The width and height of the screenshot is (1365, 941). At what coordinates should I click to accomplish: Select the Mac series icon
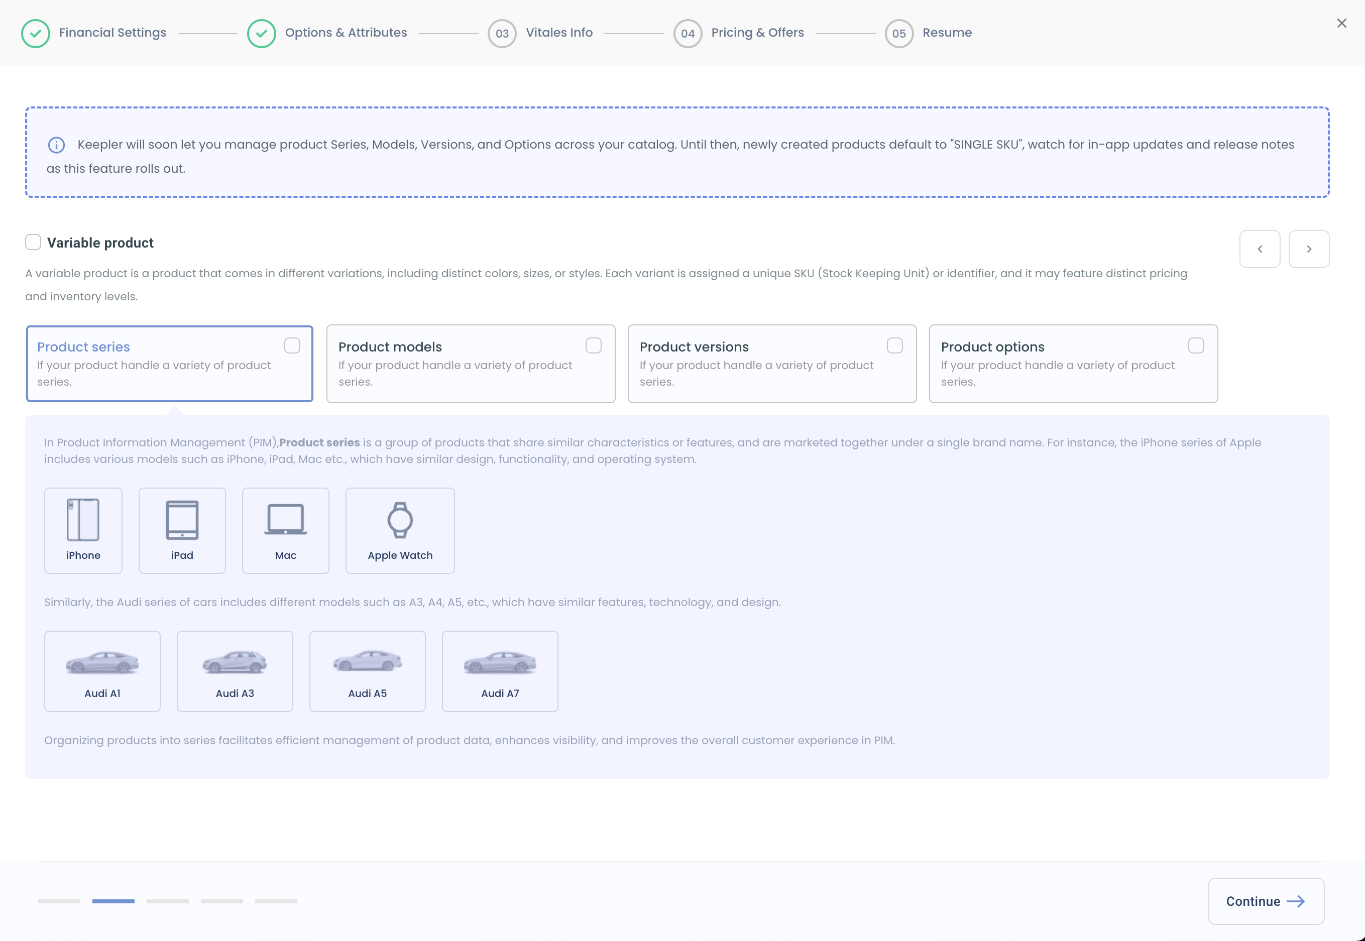pos(285,529)
